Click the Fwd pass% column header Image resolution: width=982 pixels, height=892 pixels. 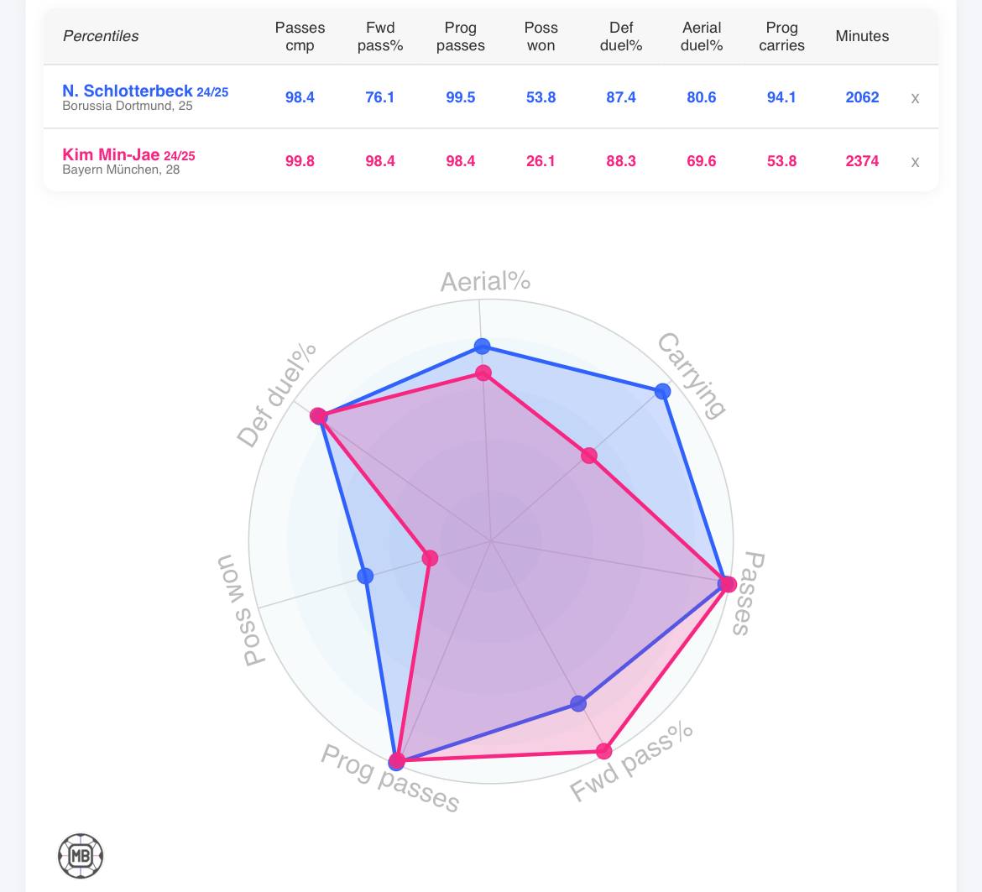click(x=380, y=36)
